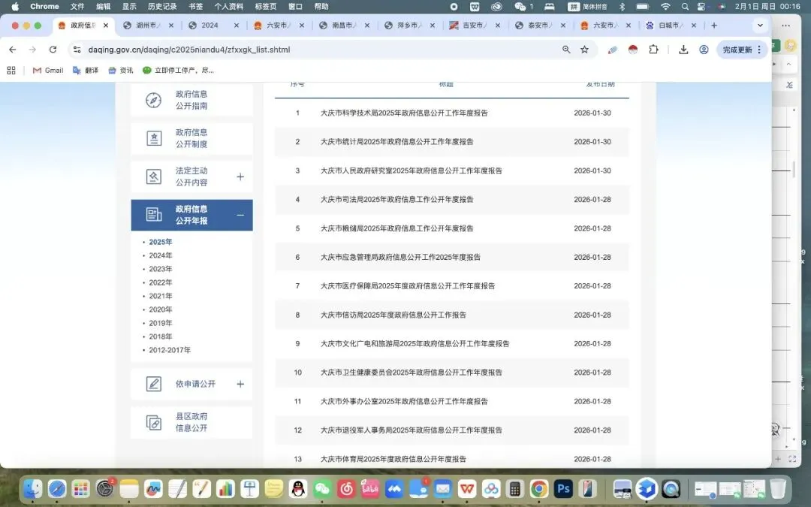Select the 2023年 annual report list
This screenshot has height=507, width=811.
(x=161, y=269)
